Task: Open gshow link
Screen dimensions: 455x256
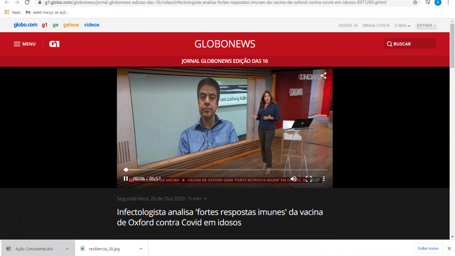Action: point(71,25)
